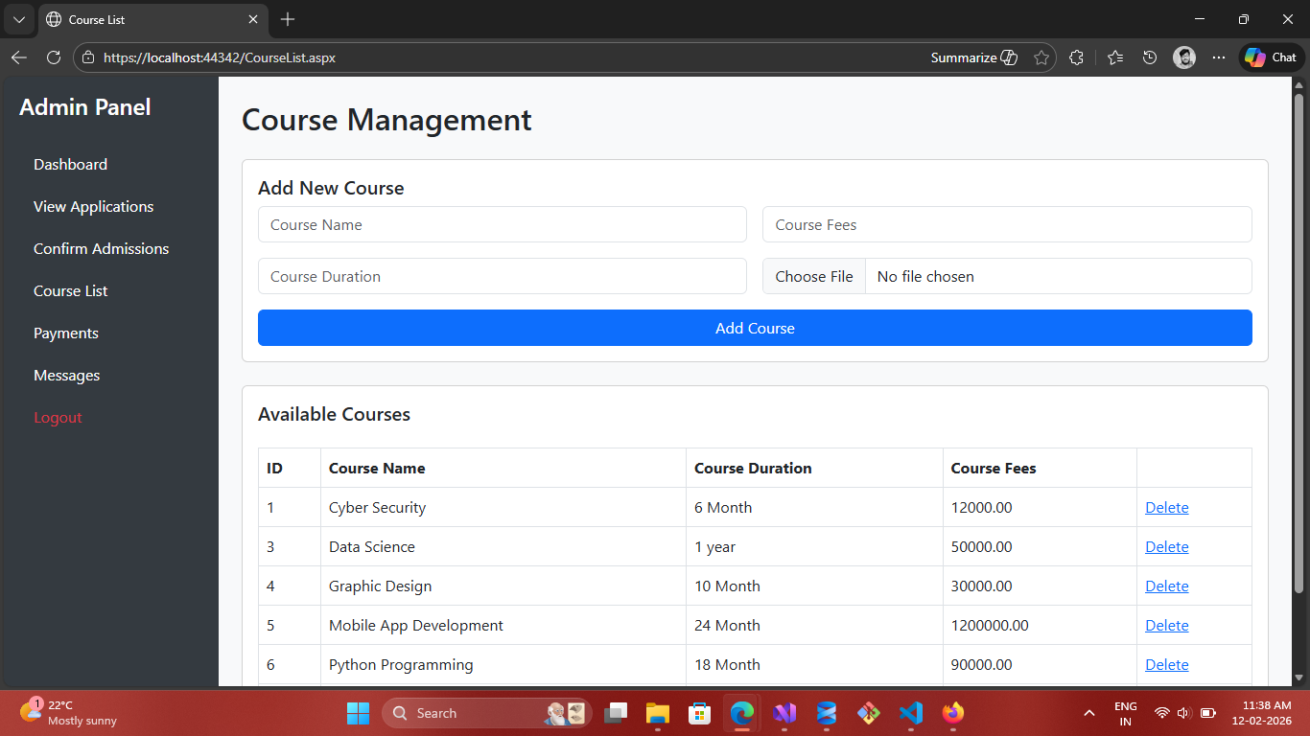This screenshot has width=1310, height=736.
Task: Click the browser refresh icon
Action: (x=54, y=57)
